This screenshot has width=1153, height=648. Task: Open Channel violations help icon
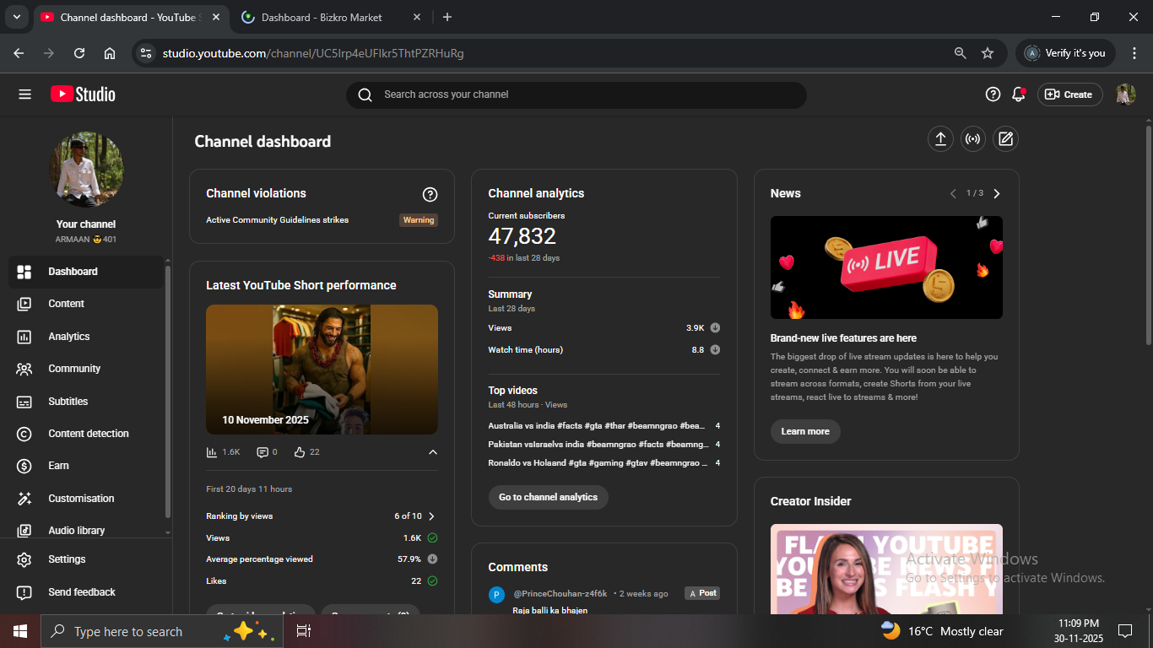[430, 195]
